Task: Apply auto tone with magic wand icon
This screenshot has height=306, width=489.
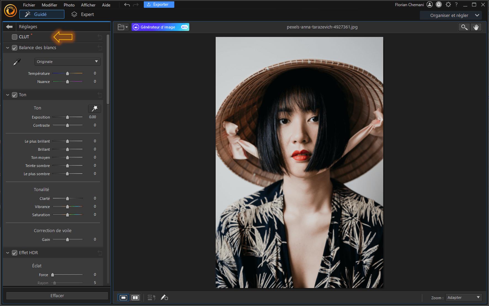Action: coord(94,108)
